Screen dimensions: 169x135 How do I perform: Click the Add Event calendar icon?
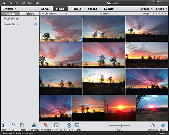tap(57, 126)
